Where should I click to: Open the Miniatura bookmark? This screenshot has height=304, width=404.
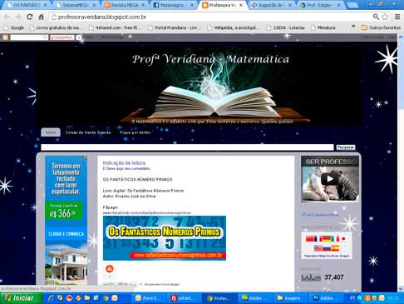point(323,27)
